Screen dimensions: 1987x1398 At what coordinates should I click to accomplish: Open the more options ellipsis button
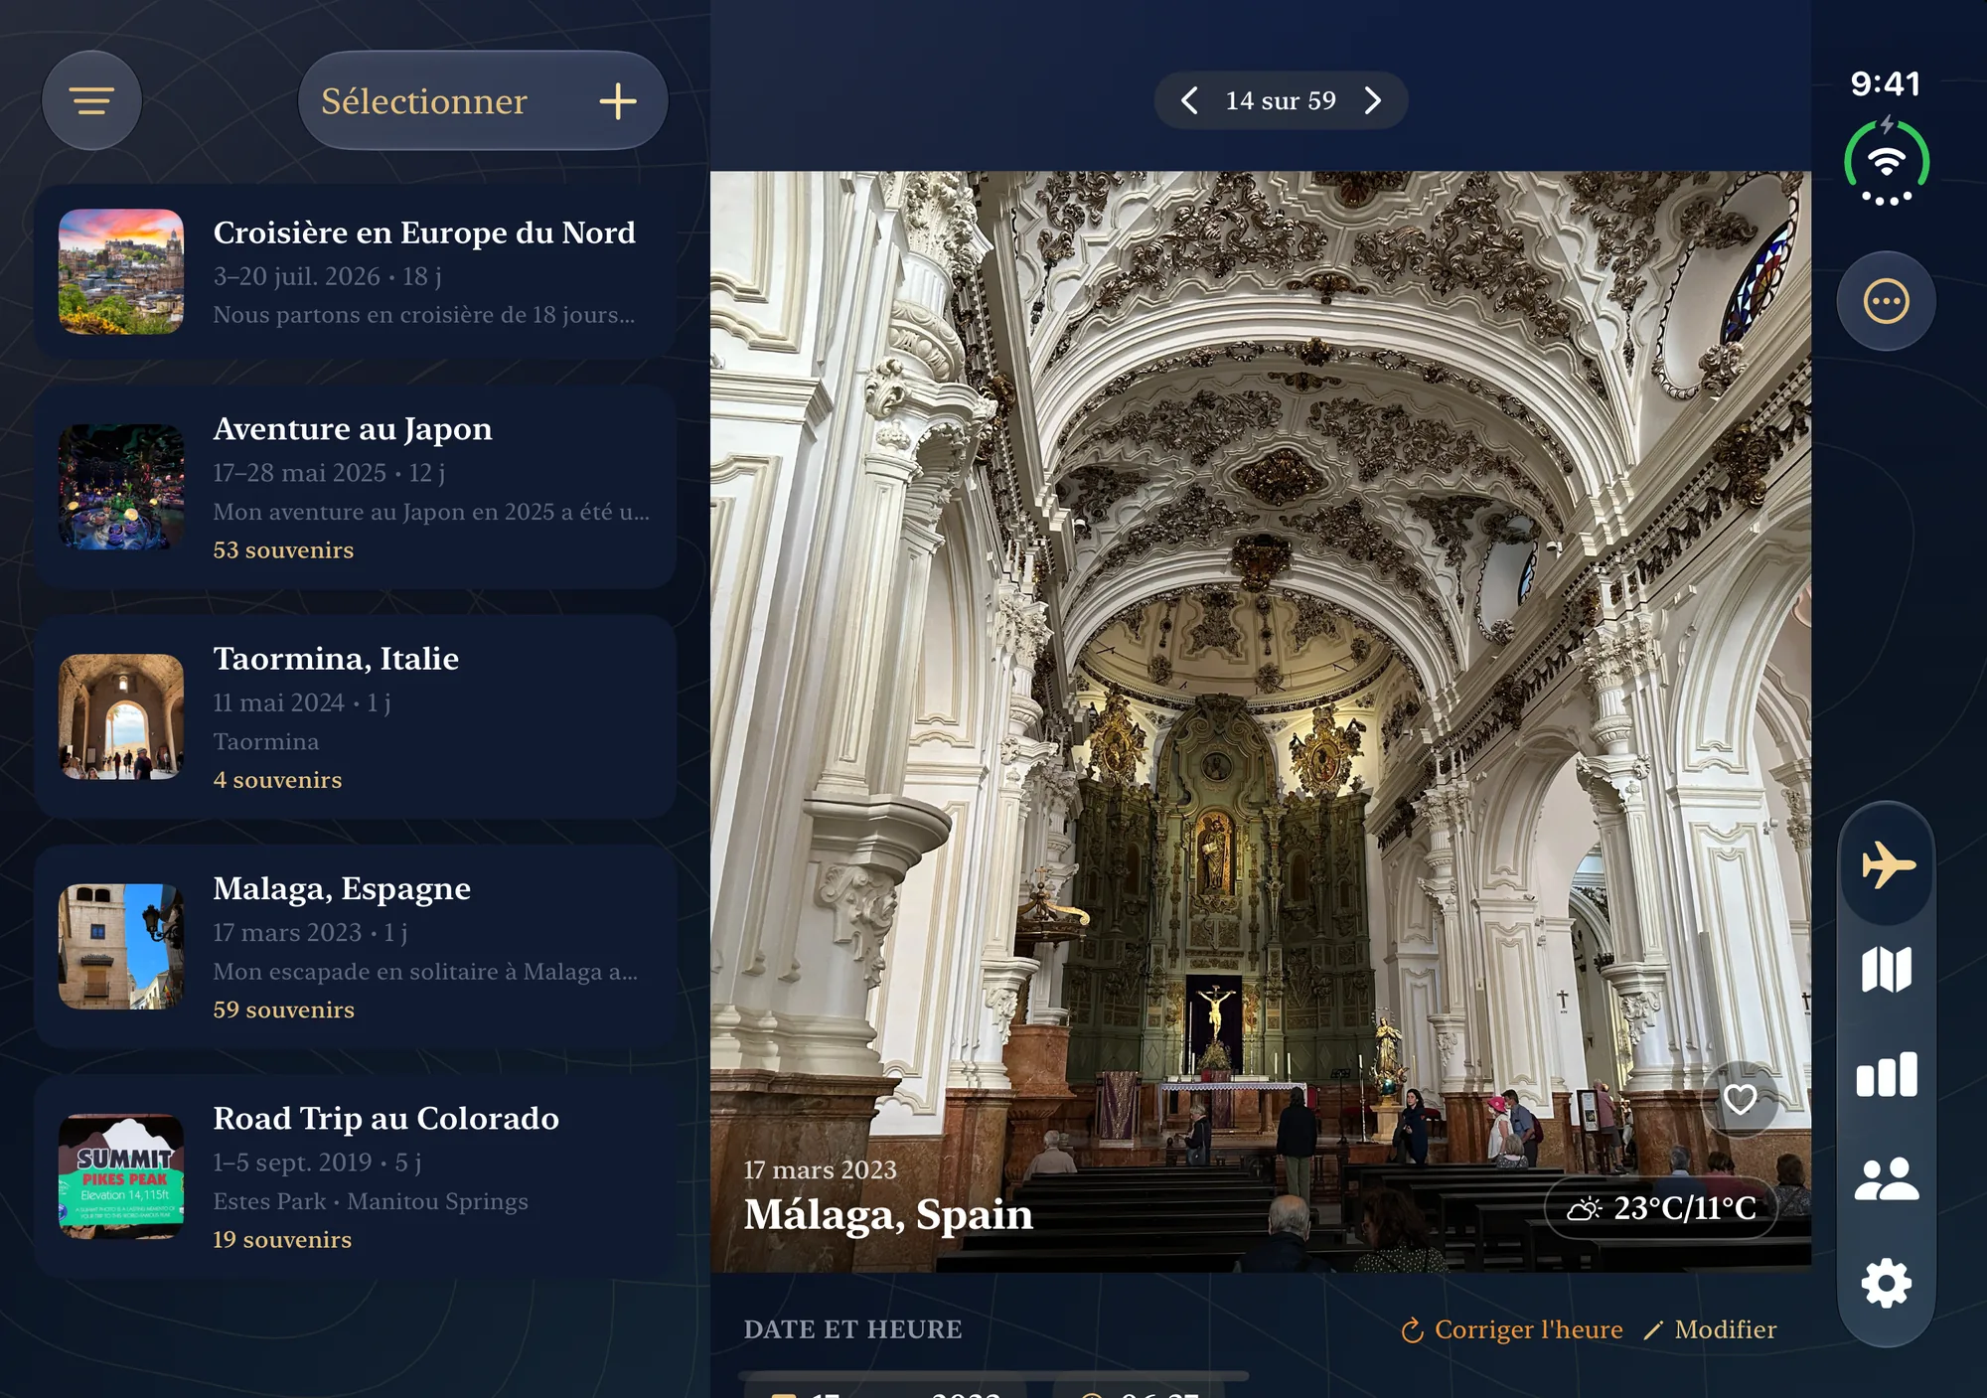point(1886,301)
